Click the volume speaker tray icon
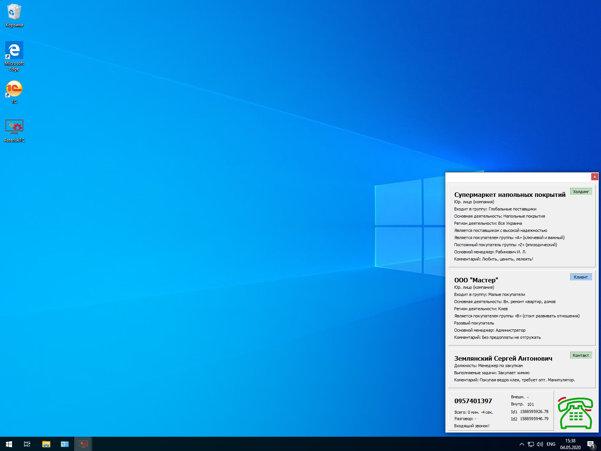This screenshot has height=451, width=601. [x=540, y=444]
